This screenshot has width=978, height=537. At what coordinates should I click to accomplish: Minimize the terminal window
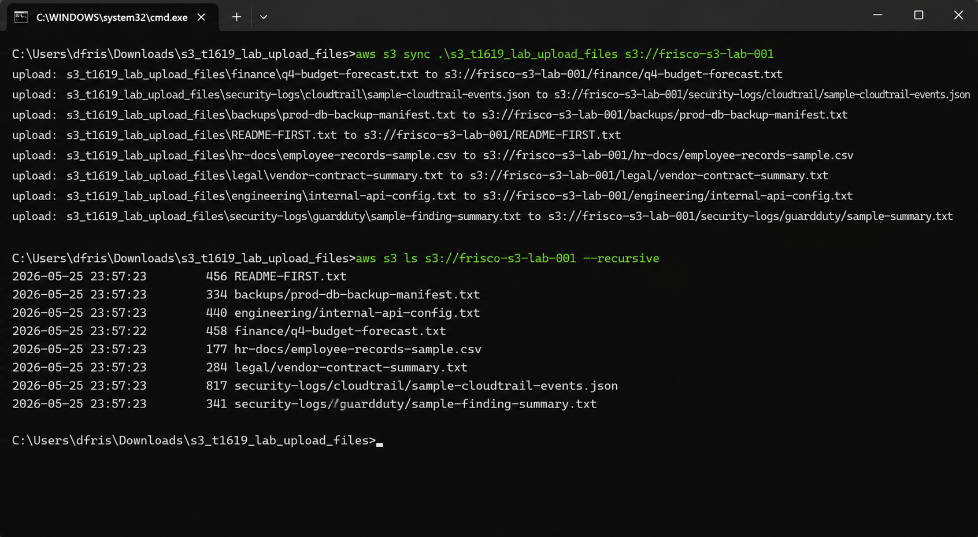click(x=877, y=16)
